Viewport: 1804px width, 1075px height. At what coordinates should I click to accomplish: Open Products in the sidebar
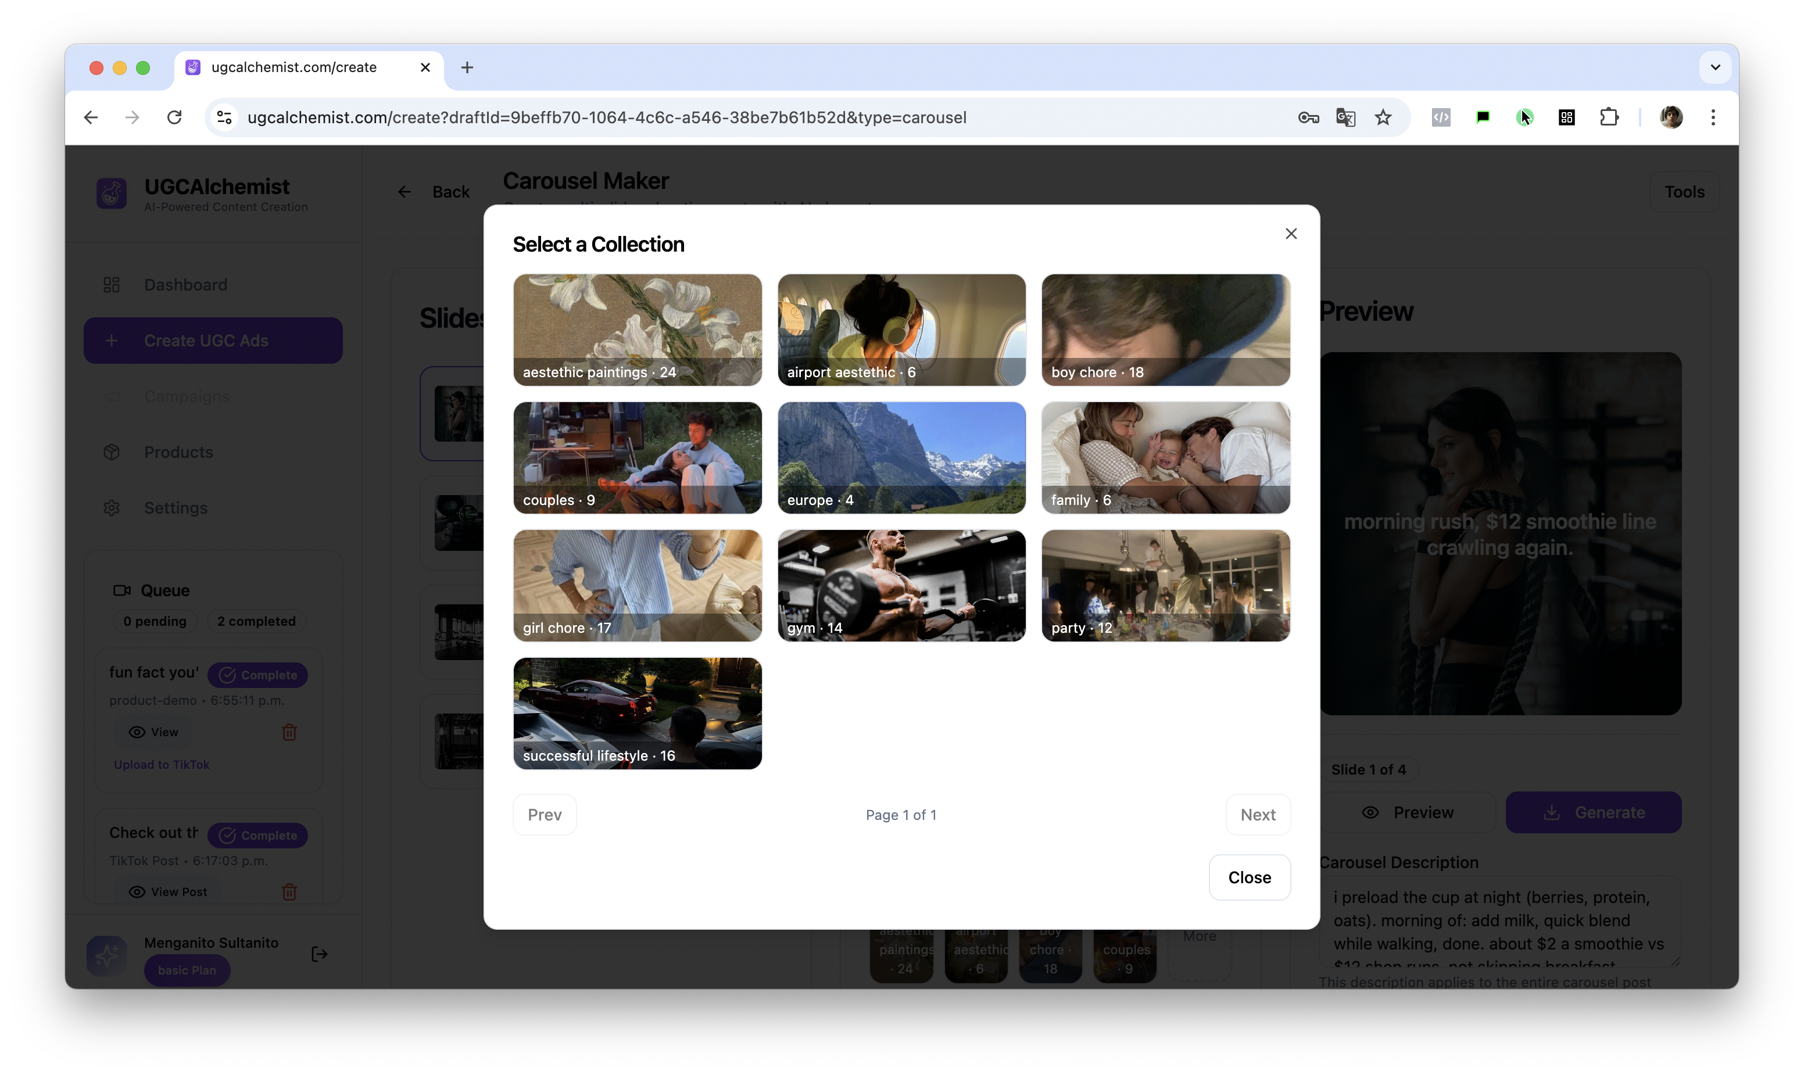[x=213, y=452]
